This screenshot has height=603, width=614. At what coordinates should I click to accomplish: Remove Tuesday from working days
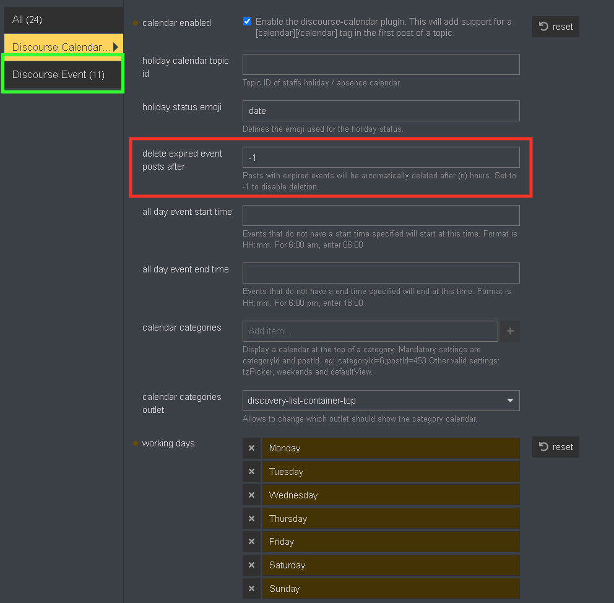[x=251, y=471]
